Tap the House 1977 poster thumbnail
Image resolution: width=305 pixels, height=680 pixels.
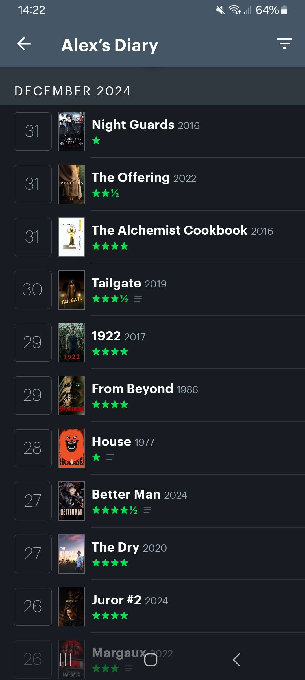(x=71, y=448)
